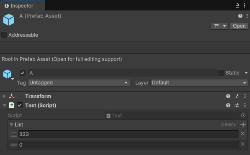Image resolution: width=250 pixels, height=155 pixels.
Task: Open the Tag dropdown showing Untagged
Action: coord(79,83)
